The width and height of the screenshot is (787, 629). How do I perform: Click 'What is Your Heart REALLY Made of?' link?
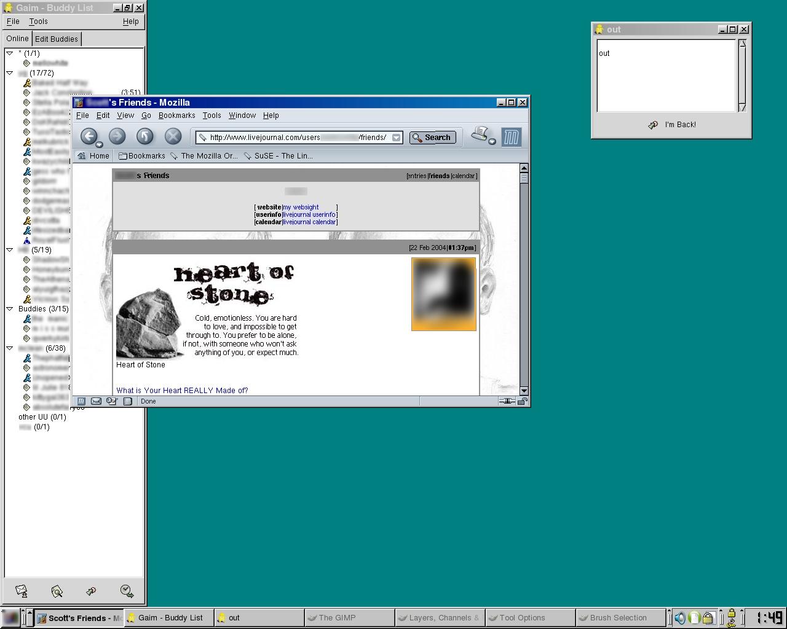click(x=182, y=391)
